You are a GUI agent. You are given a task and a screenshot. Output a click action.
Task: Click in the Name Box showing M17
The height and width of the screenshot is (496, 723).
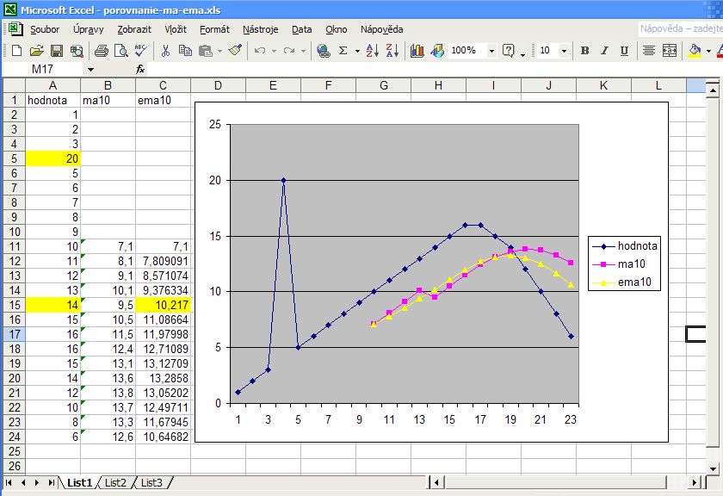pos(44,69)
